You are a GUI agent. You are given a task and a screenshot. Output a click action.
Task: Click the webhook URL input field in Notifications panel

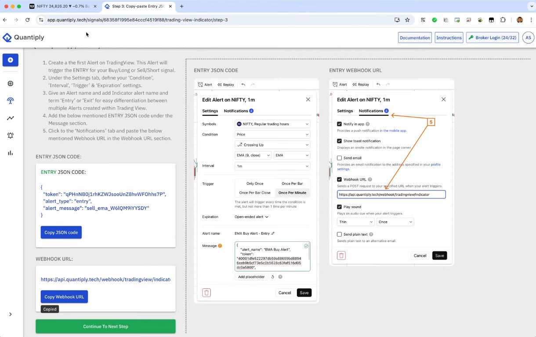point(391,194)
